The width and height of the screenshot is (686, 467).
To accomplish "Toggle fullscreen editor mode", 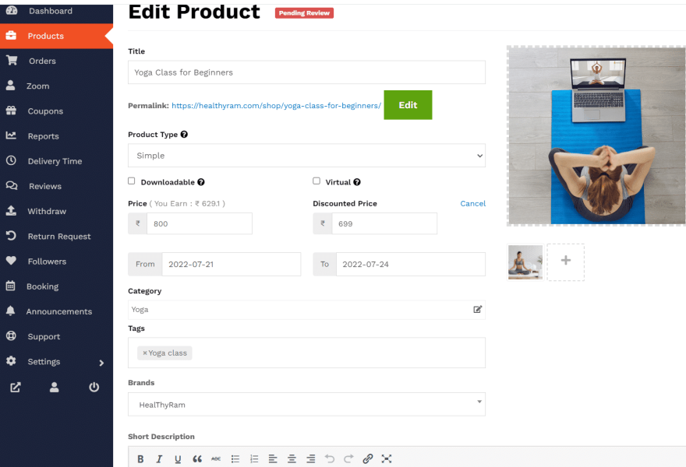I will click(x=387, y=459).
